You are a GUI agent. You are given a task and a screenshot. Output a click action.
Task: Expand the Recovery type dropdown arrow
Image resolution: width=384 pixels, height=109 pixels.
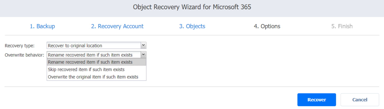pyautogui.click(x=143, y=46)
